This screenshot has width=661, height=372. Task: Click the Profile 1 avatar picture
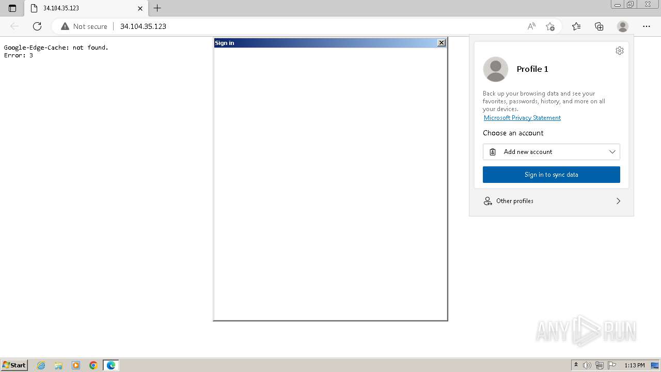(496, 69)
